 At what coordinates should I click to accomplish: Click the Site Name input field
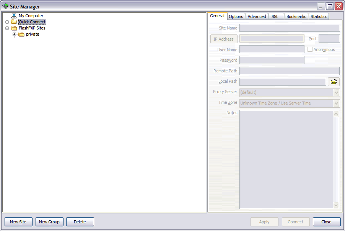(290, 28)
